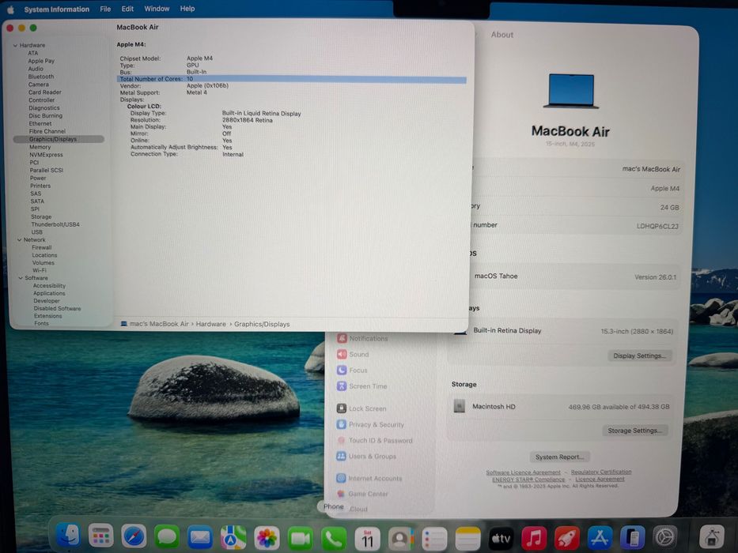Open System Settings gear in Dock
Image resolution: width=738 pixels, height=553 pixels.
[664, 536]
